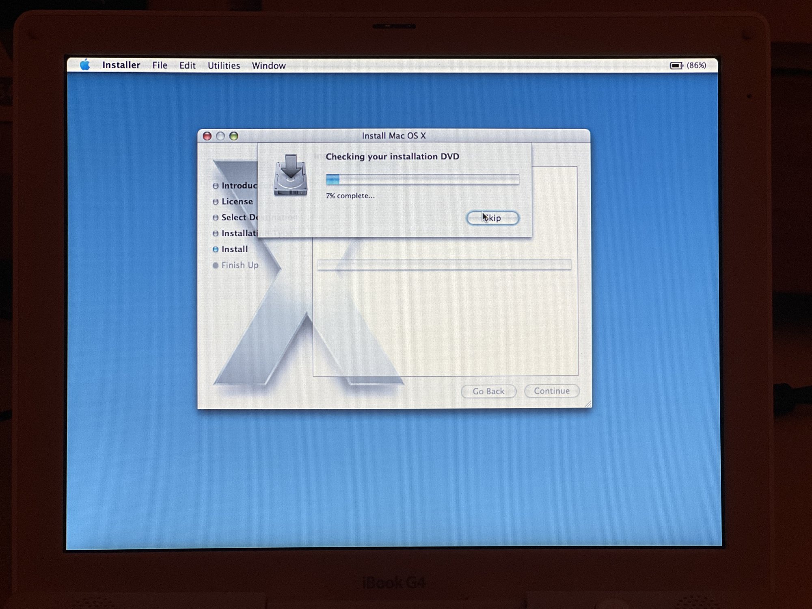Open the Edit menu
The width and height of the screenshot is (812, 609).
pyautogui.click(x=187, y=65)
